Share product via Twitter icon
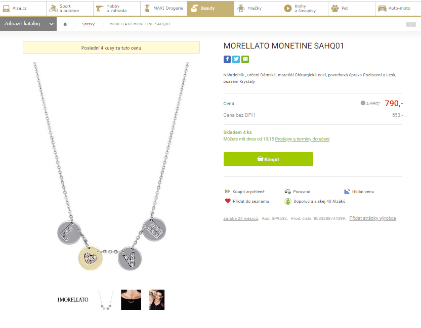 click(236, 59)
